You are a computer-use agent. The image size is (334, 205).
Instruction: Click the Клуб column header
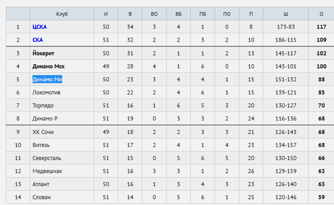(62, 14)
